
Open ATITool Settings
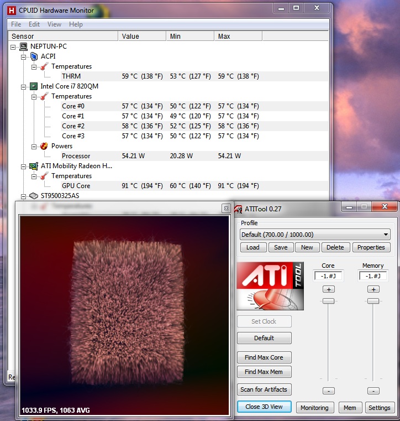click(x=380, y=408)
